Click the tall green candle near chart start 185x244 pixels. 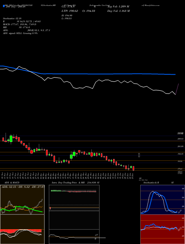[11, 139]
